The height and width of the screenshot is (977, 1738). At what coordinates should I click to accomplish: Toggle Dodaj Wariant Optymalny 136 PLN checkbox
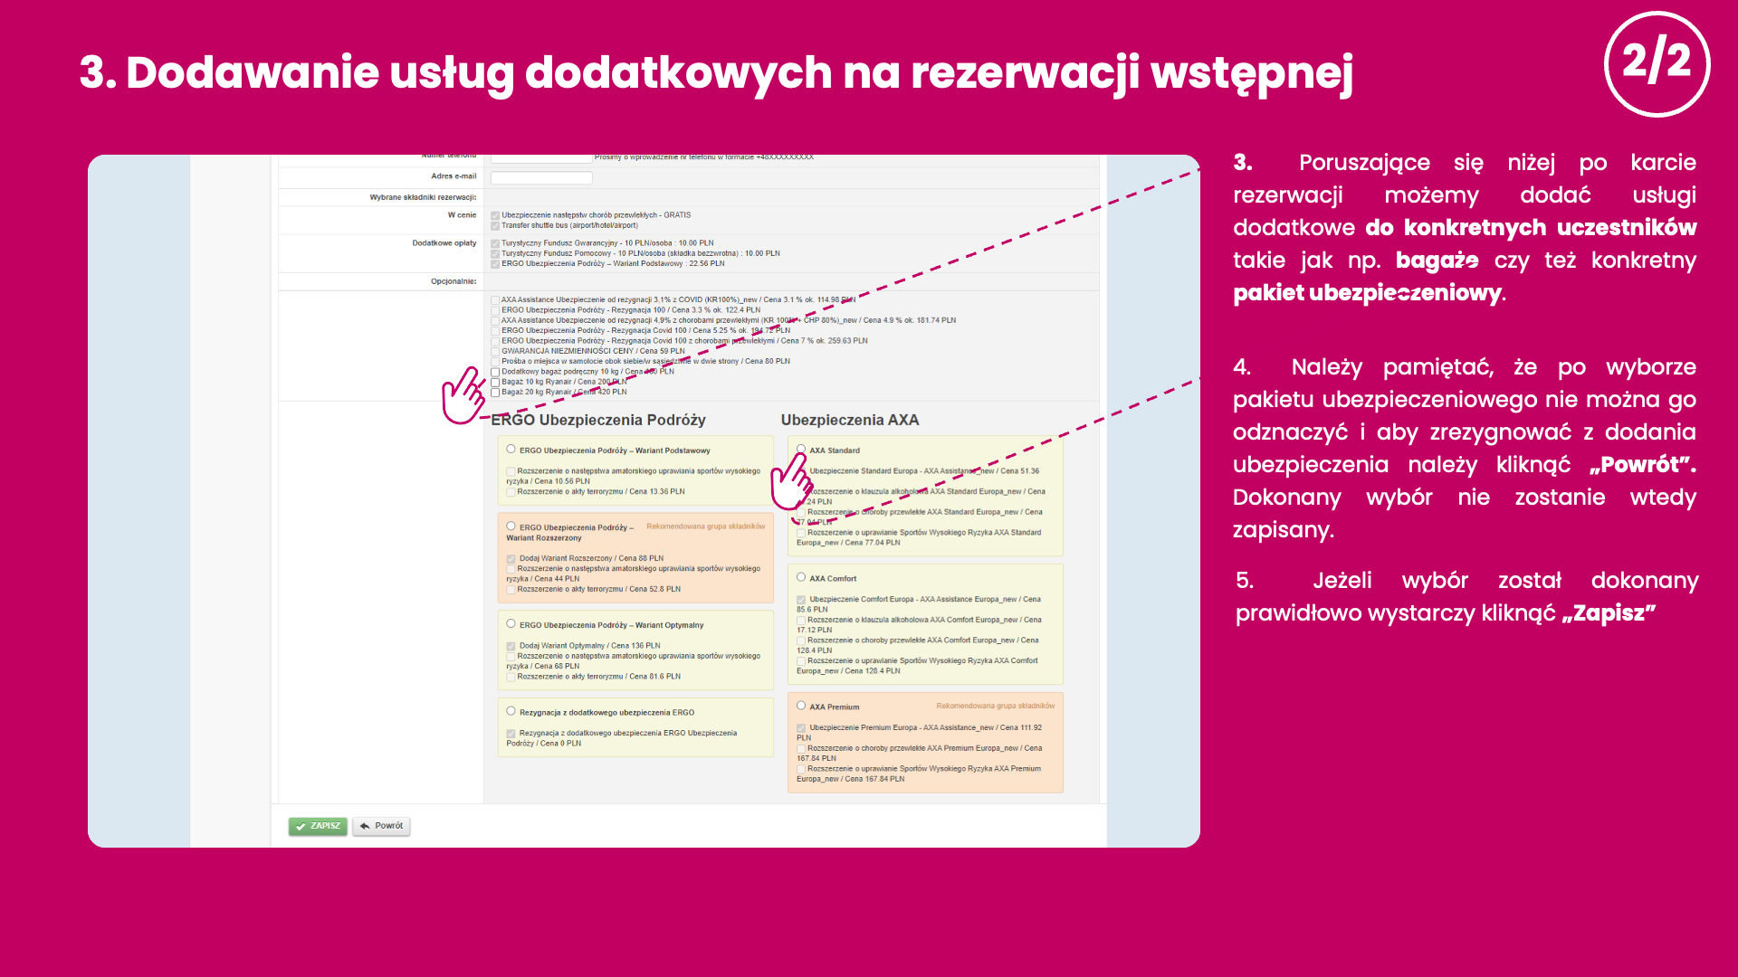511,647
